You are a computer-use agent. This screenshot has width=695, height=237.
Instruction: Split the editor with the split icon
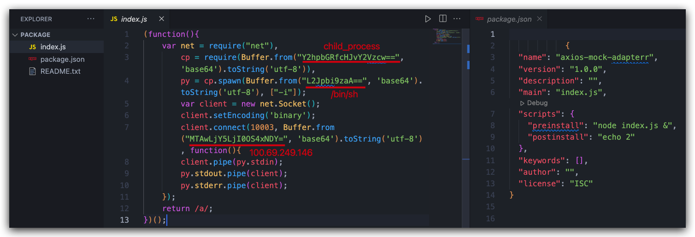tap(442, 19)
